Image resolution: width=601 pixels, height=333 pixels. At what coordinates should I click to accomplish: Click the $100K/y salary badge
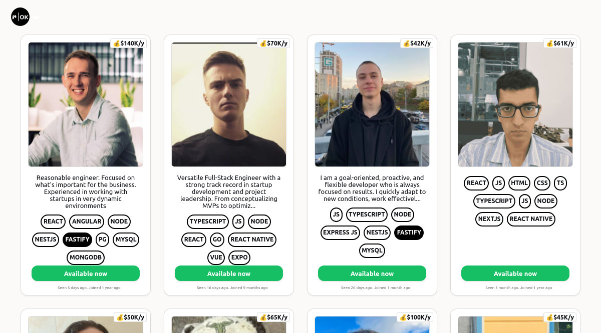coord(415,317)
